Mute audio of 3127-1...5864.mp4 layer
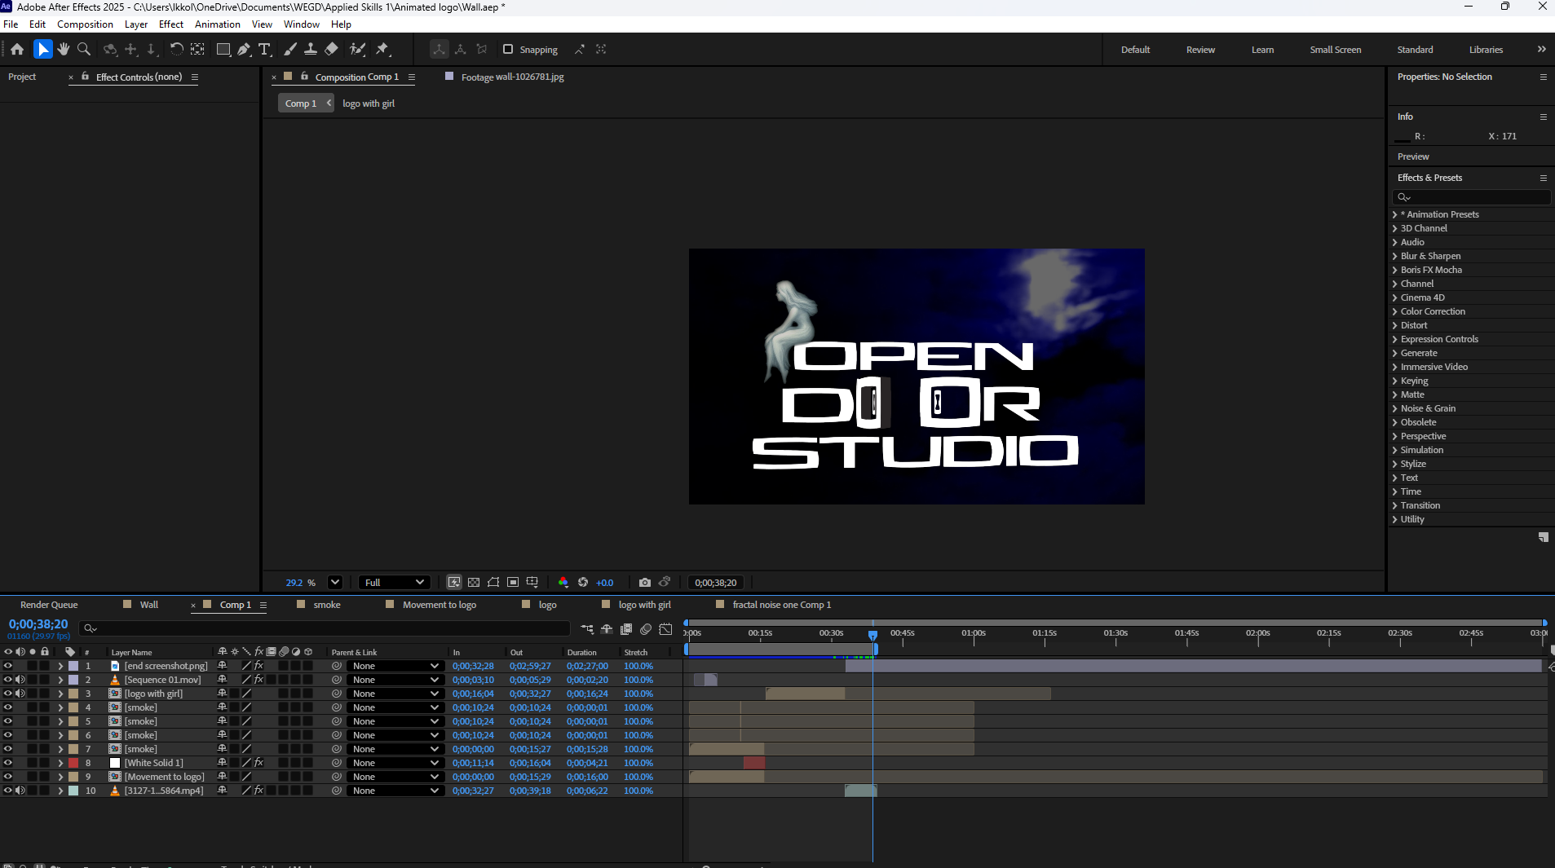1555x868 pixels. (x=20, y=791)
